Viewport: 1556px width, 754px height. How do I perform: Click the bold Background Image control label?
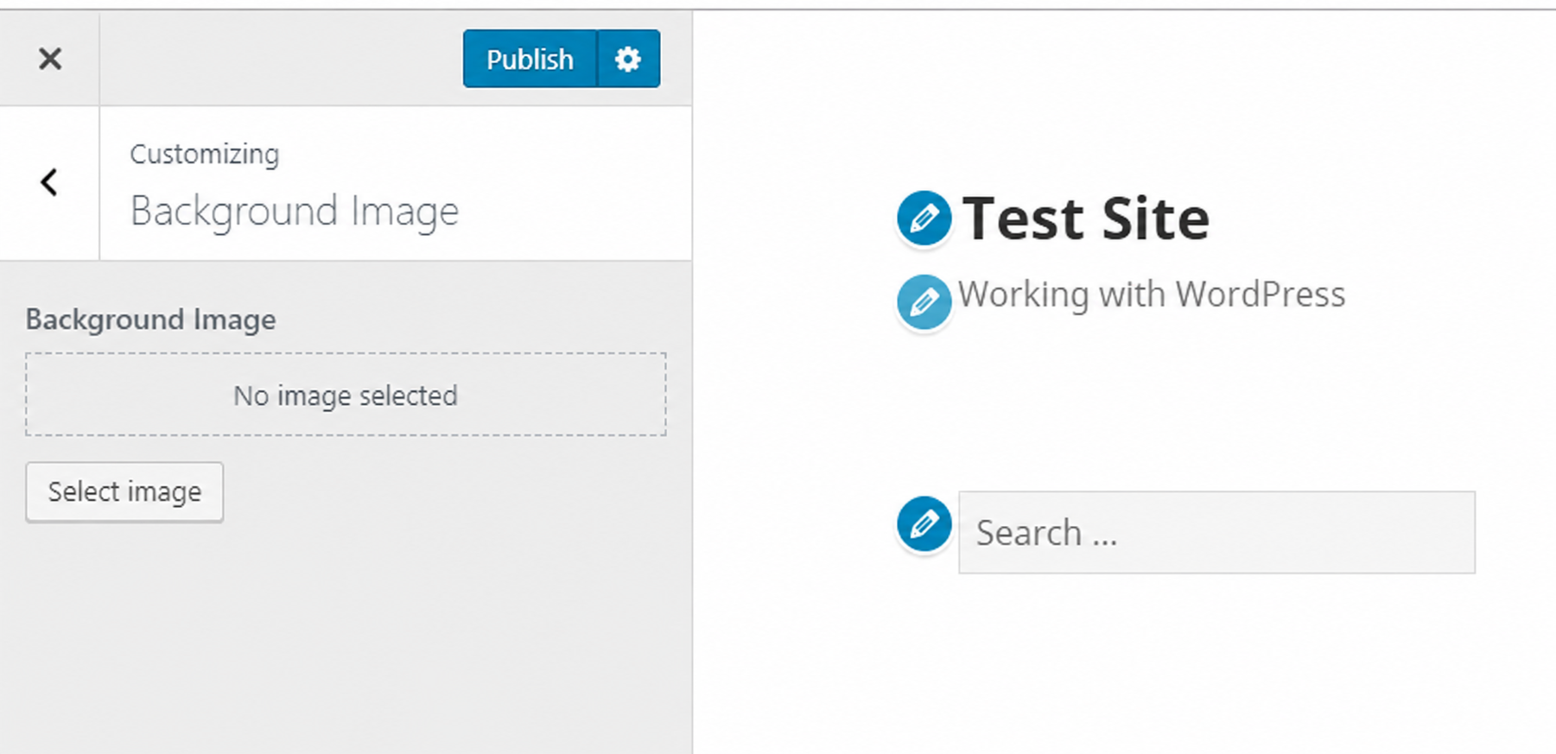(x=151, y=320)
